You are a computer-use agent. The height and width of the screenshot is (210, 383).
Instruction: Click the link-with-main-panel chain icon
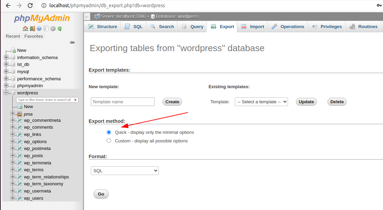click(72, 42)
